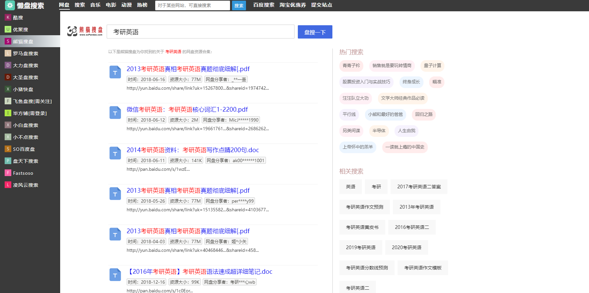Click the X icon for 小猪快盘

8,89
